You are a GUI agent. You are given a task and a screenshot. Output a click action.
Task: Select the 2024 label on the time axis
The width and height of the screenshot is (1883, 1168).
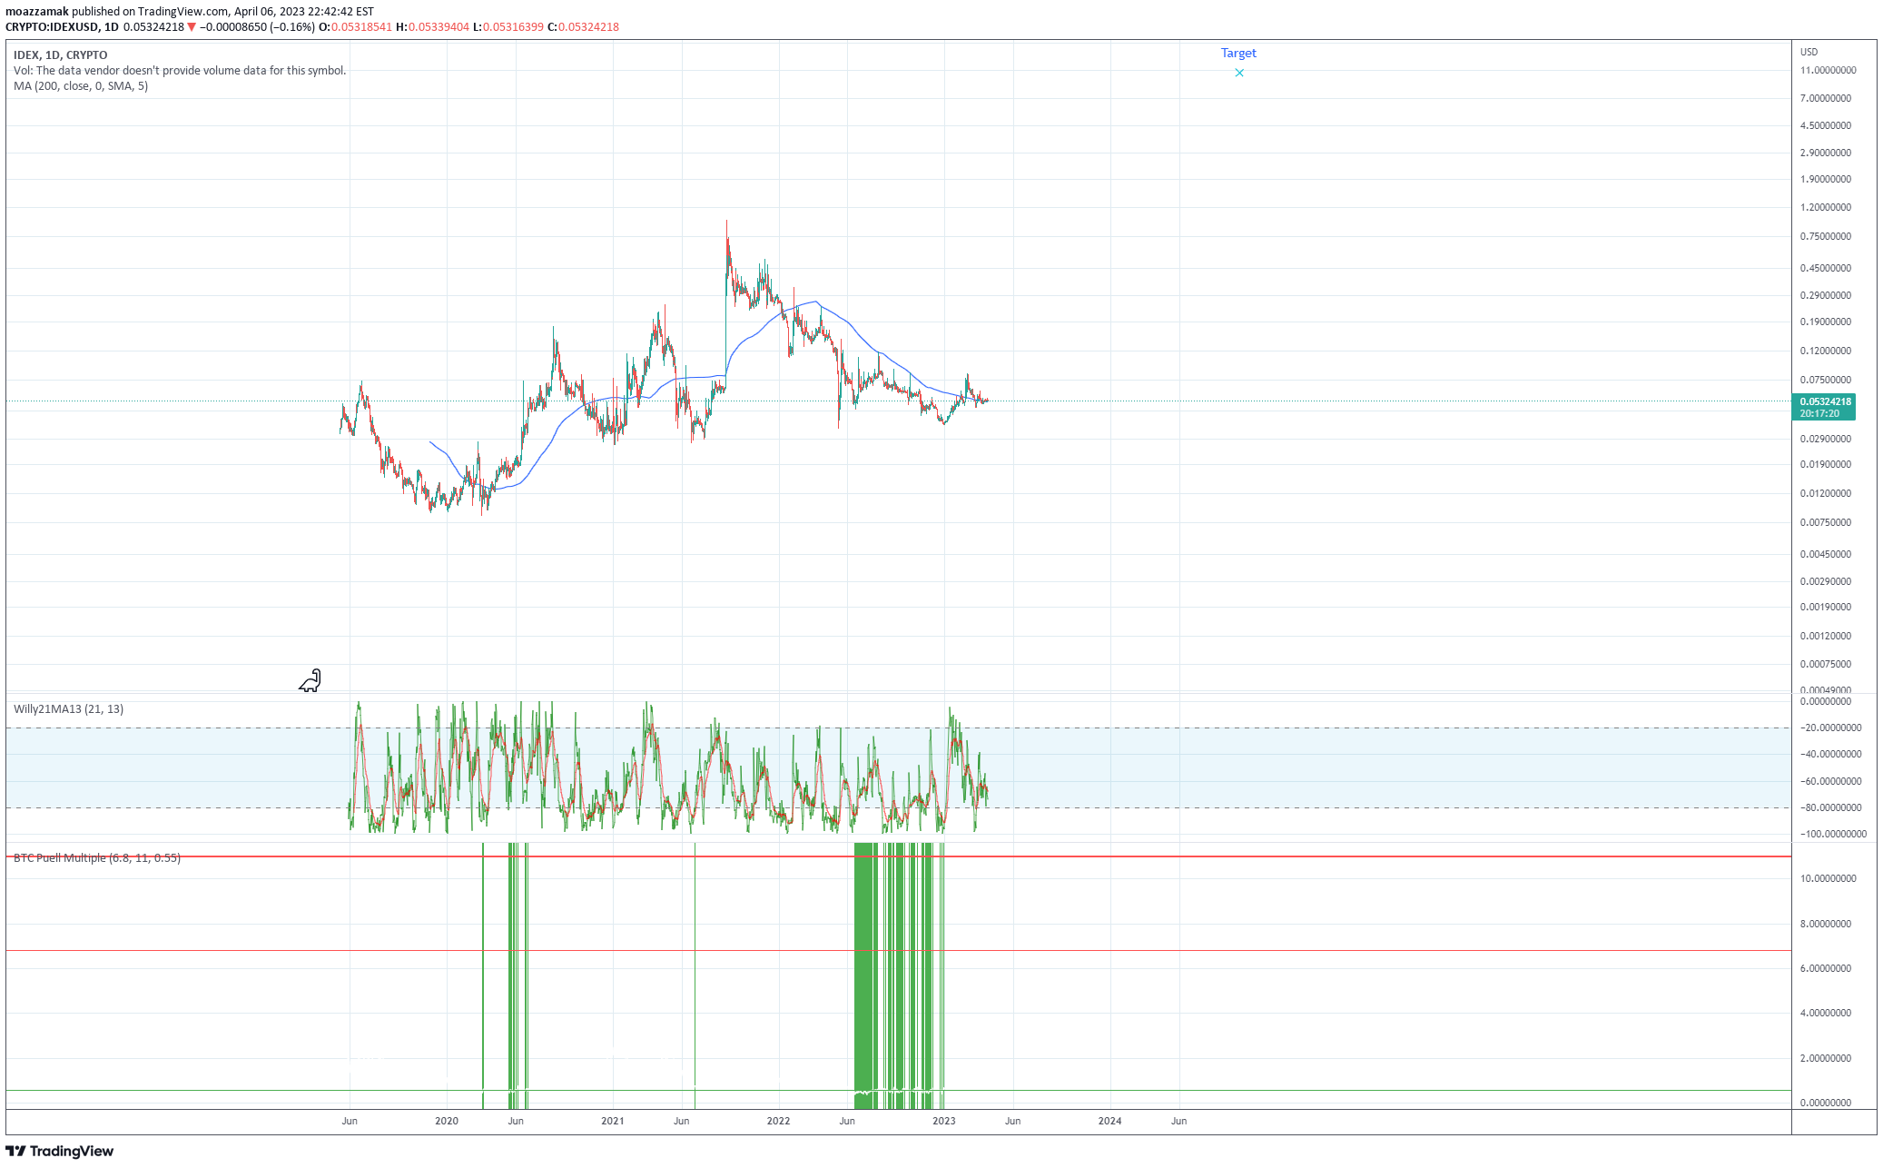[1109, 1121]
